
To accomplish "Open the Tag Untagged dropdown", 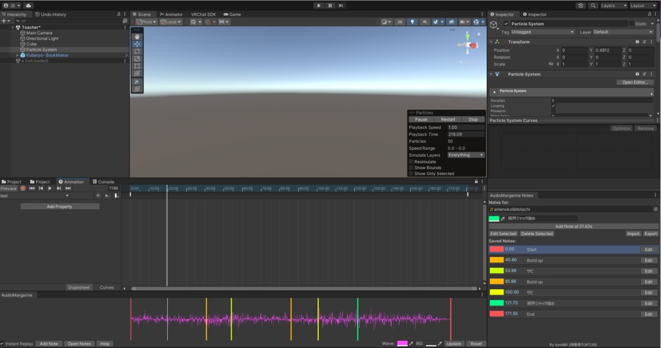I will 542,32.
